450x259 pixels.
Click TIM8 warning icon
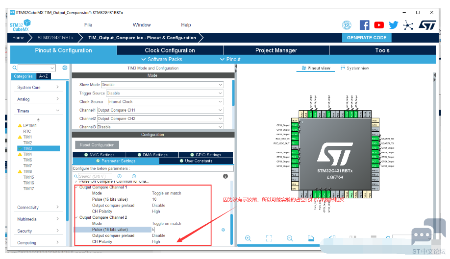(x=20, y=171)
